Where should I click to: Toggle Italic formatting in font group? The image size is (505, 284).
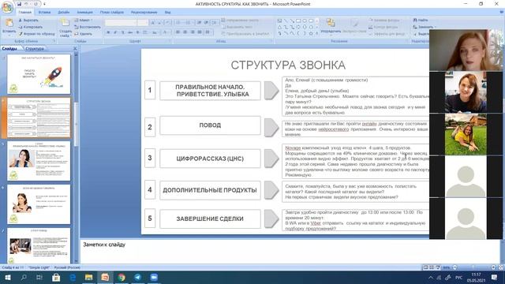click(115, 32)
